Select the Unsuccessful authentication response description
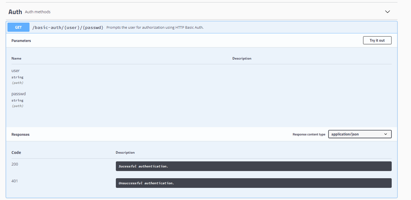 (x=146, y=183)
